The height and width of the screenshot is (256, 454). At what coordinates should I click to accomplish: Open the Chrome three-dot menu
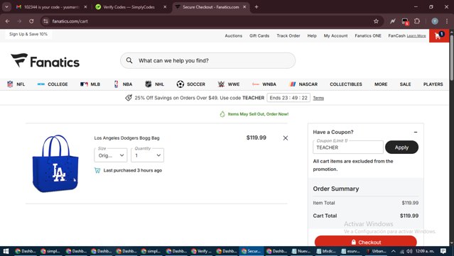[x=447, y=21]
